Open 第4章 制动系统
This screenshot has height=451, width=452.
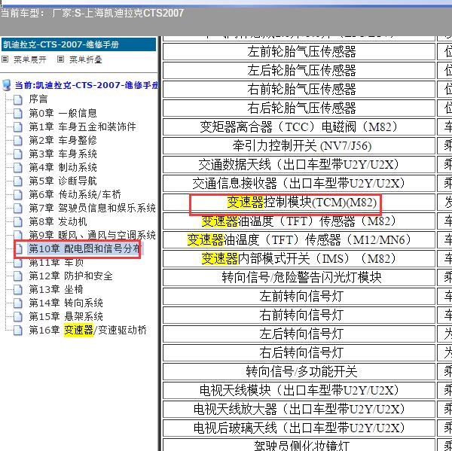pos(63,167)
